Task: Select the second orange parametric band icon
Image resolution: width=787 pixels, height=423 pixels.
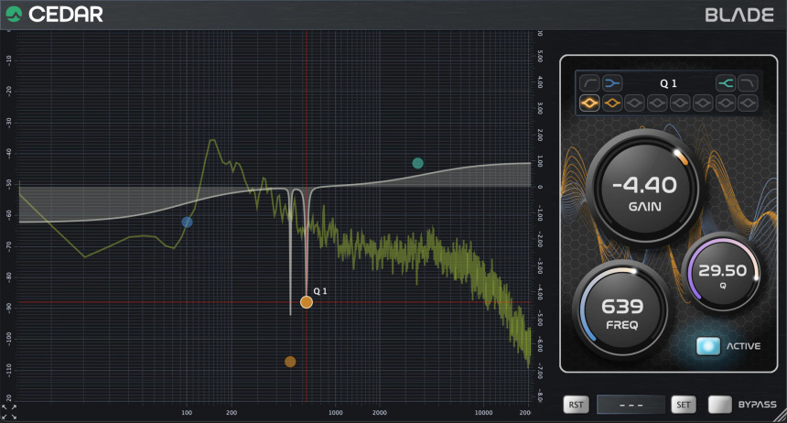Action: tap(612, 103)
